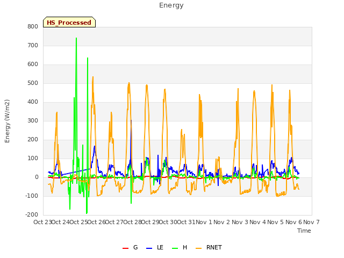Click the -200 y-axis tick label
This screenshot has height=258, width=344.
click(x=32, y=215)
